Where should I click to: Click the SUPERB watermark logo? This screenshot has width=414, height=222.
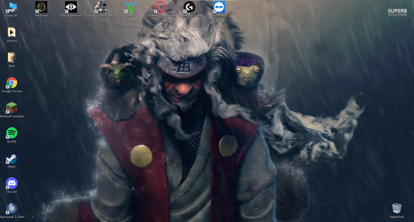(397, 12)
